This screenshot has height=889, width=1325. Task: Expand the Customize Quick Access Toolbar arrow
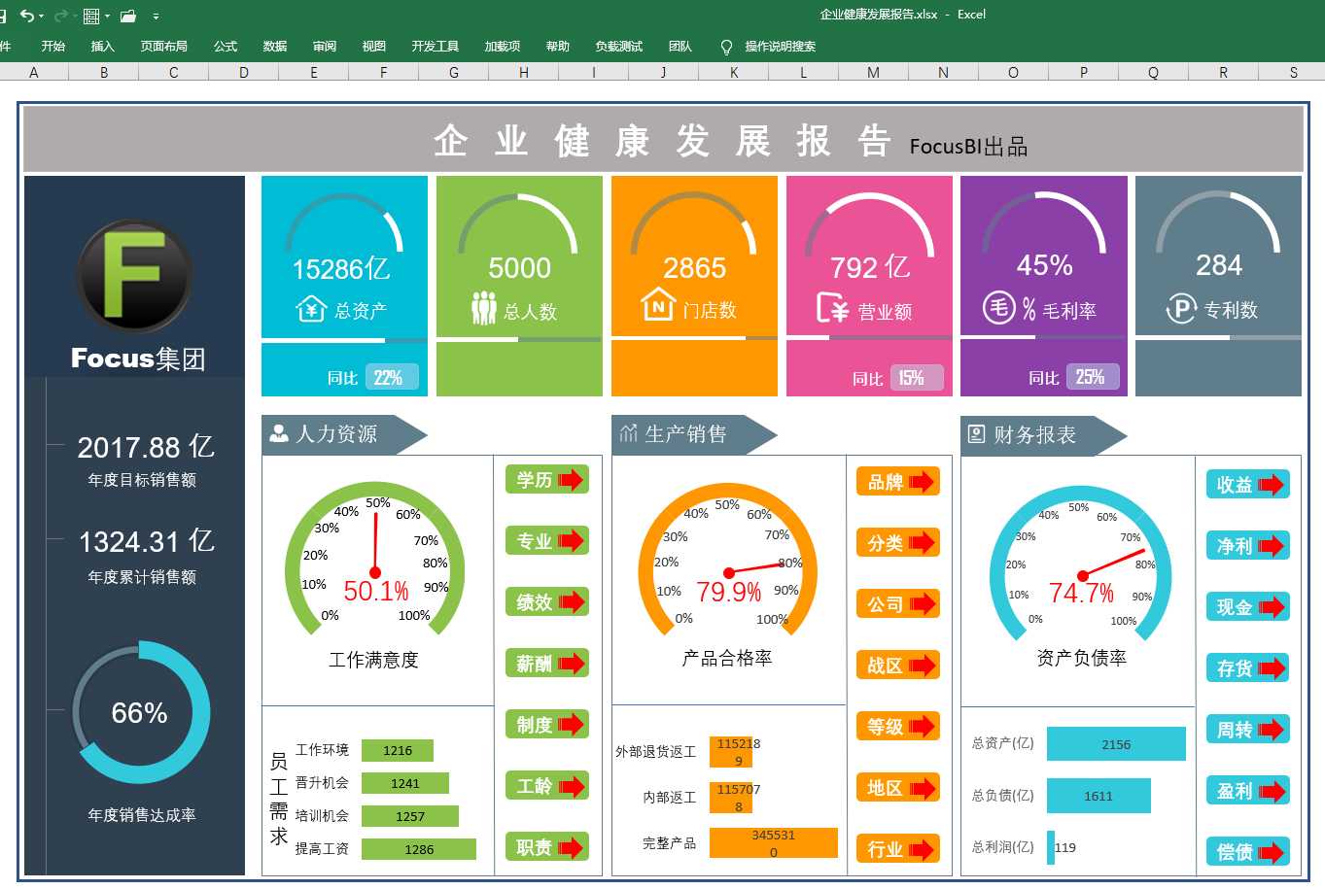pos(156,17)
